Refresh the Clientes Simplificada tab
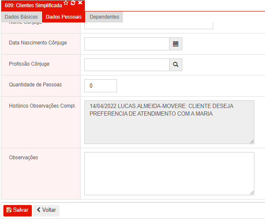The width and height of the screenshot is (265, 219). click(73, 3)
